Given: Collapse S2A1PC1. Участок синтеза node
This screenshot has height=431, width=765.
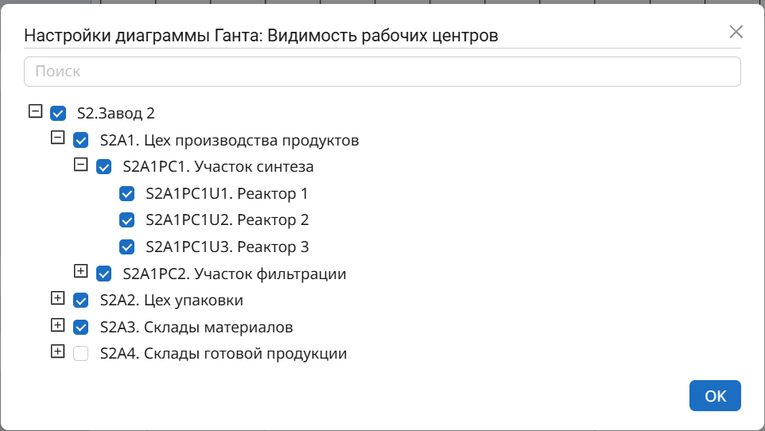Looking at the screenshot, I should click(80, 165).
